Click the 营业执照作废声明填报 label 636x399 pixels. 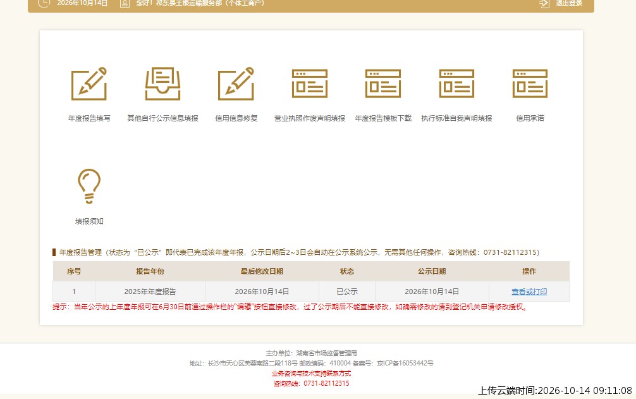coord(310,118)
